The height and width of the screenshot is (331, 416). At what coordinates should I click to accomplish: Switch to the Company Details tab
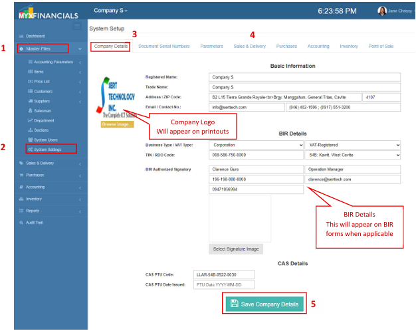(111, 47)
